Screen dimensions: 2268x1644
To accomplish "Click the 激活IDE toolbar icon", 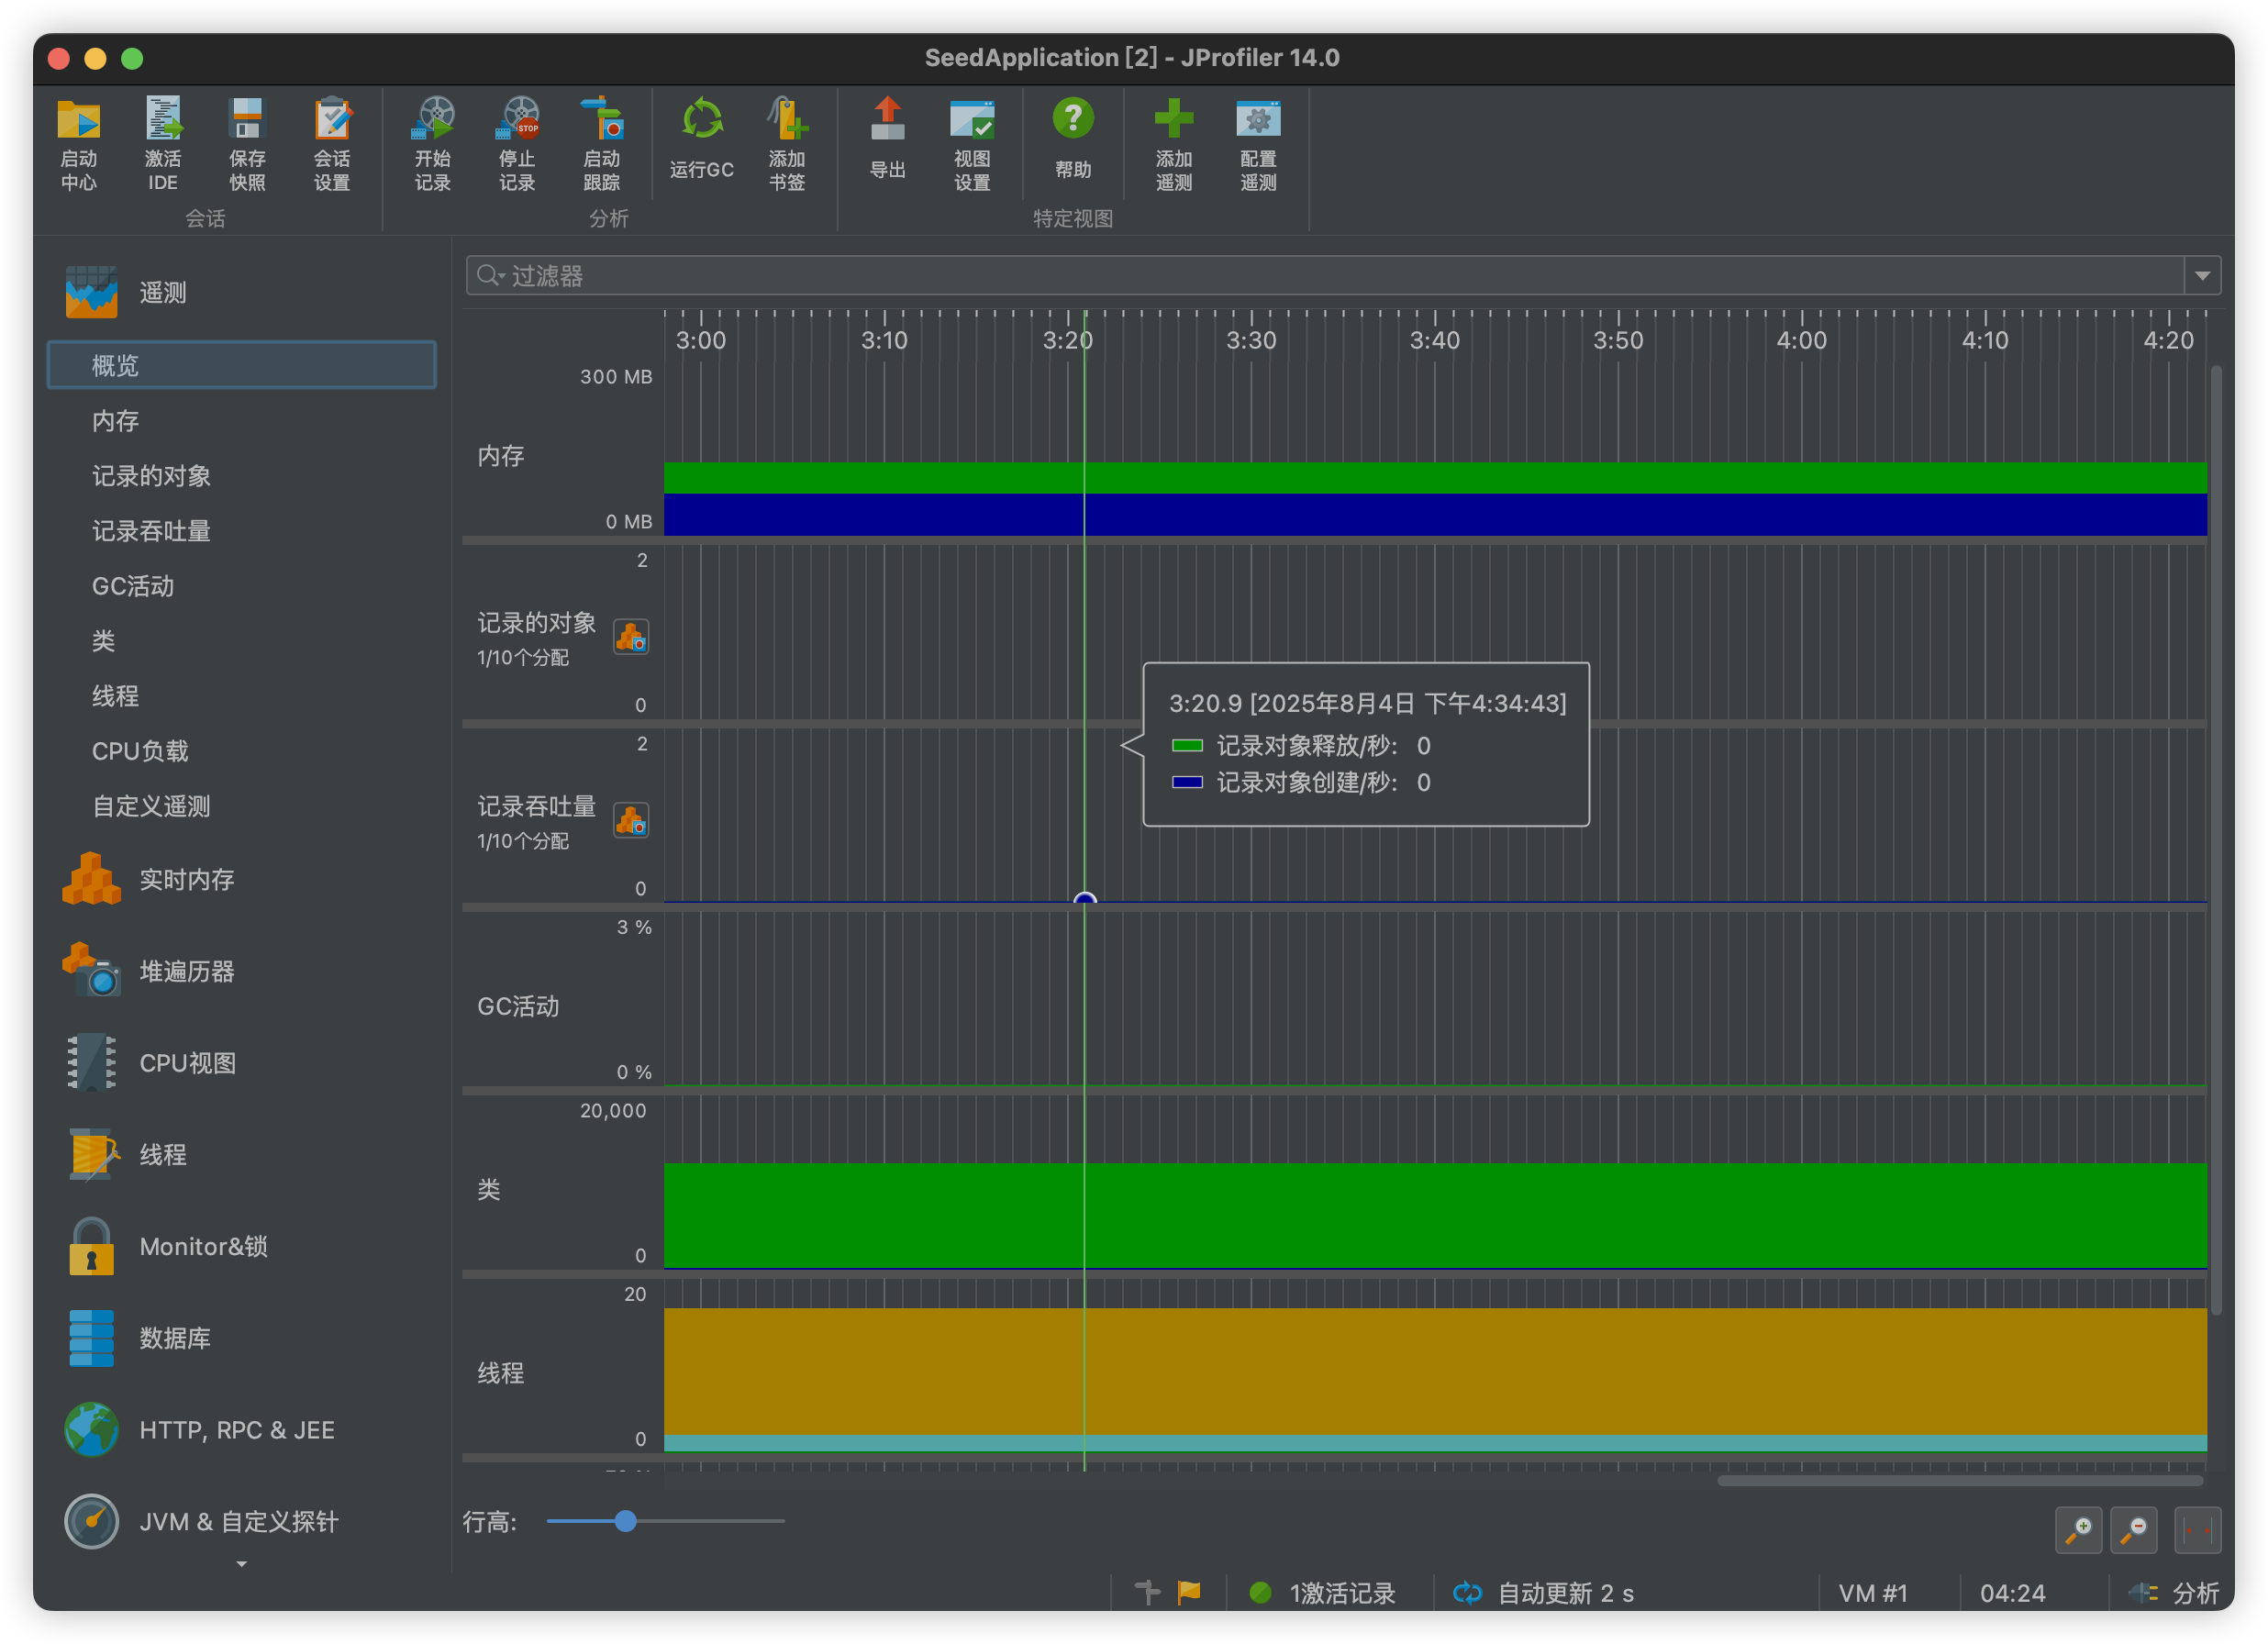I will 163,144.
